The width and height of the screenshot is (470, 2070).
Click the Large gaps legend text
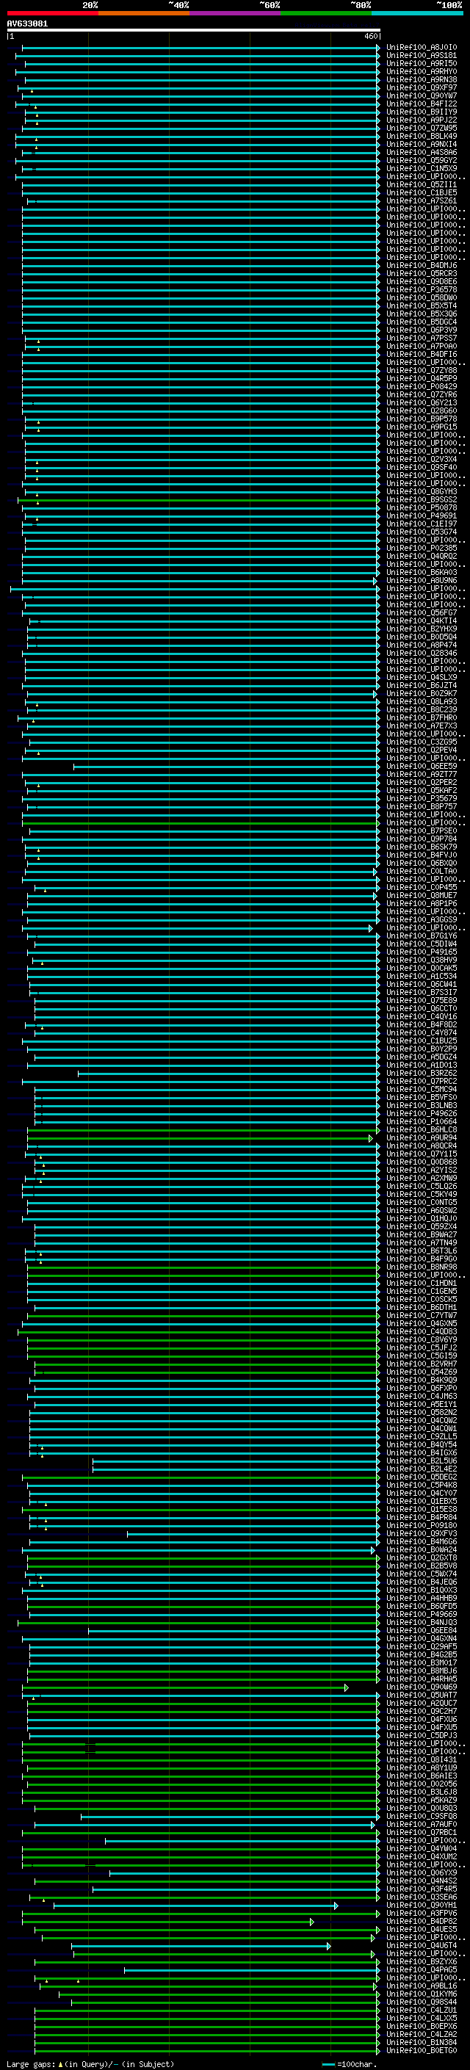(x=90, y=2064)
